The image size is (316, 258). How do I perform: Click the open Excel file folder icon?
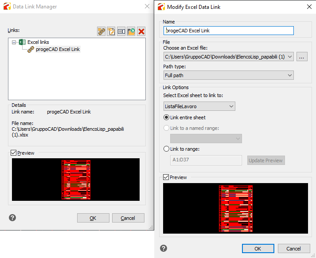(x=131, y=31)
